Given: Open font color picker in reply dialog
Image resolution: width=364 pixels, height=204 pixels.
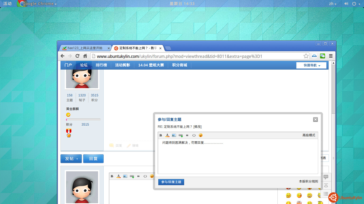Looking at the screenshot, I should (x=167, y=135).
